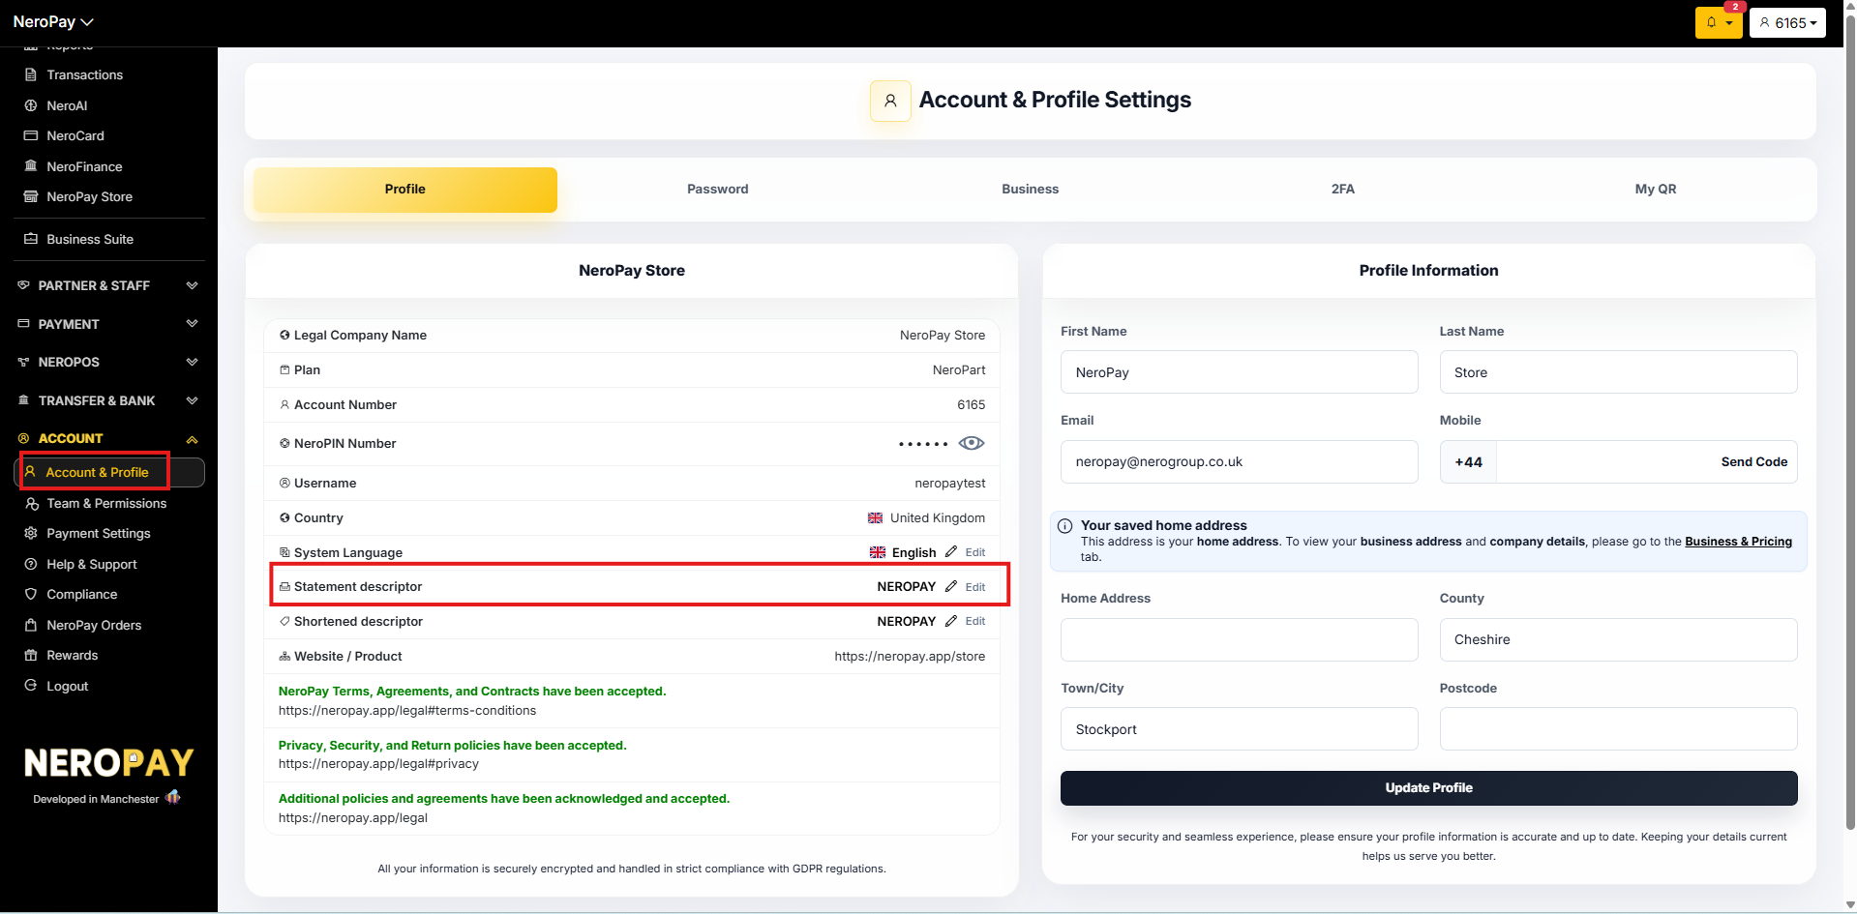Click the Last Name input field

1618,372
